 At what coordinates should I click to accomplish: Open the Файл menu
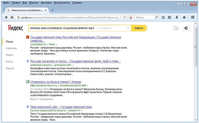tap(6, 3)
